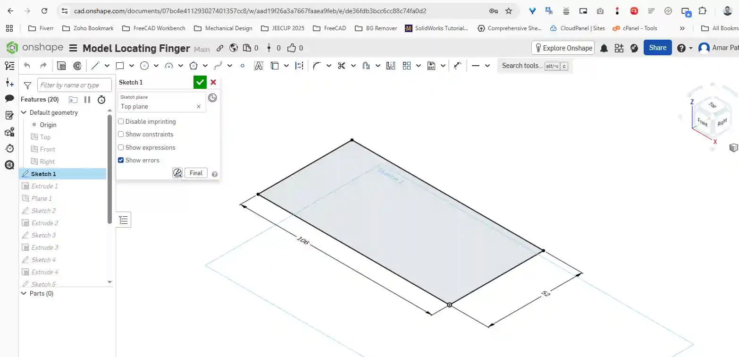Cancel Sketch 1 with the red X
The height and width of the screenshot is (357, 739).
point(213,82)
